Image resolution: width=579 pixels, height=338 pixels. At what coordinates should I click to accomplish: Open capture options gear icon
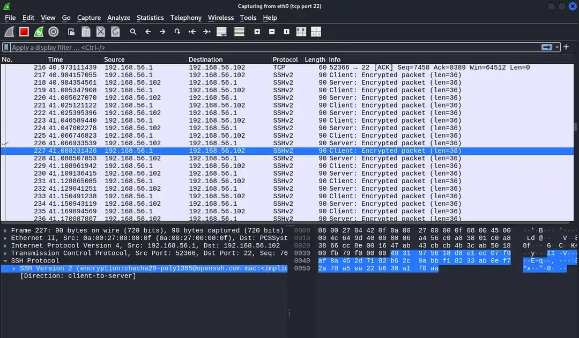[x=54, y=32]
